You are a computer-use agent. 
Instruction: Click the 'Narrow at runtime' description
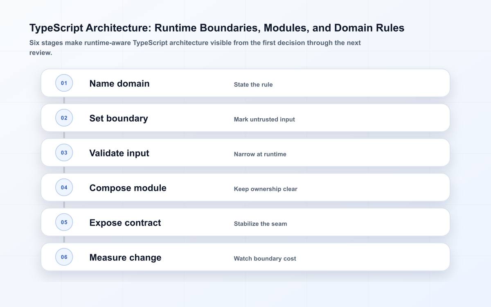pos(260,154)
